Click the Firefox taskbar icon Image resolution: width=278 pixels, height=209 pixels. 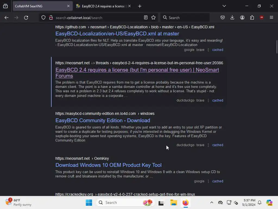(x=185, y=202)
